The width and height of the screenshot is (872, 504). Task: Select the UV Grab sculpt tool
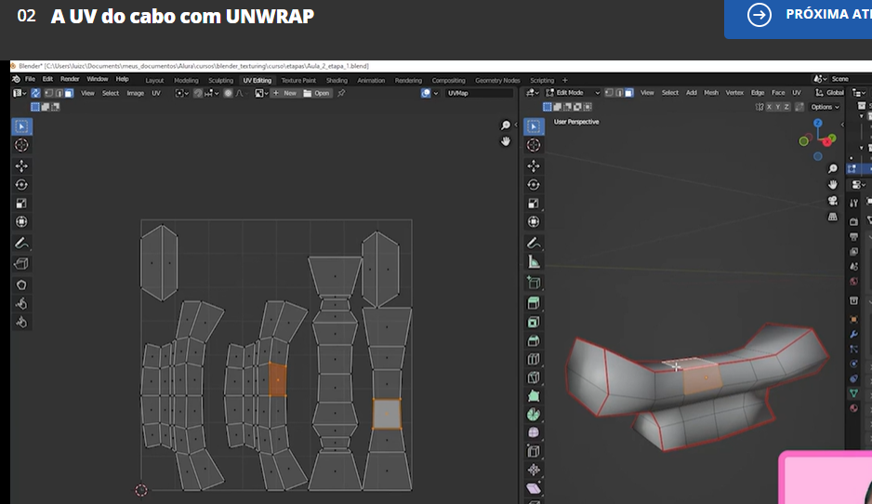coord(21,284)
